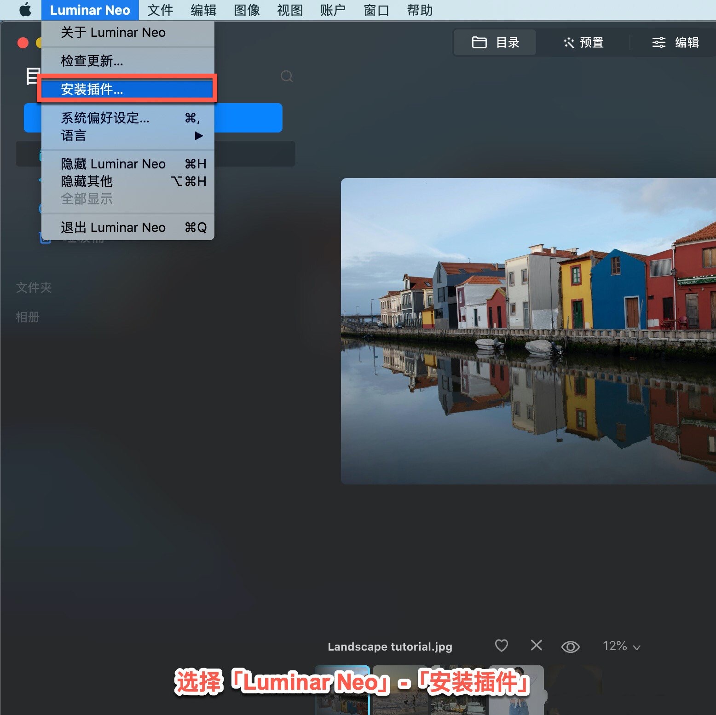Viewport: 716px width, 715px height.
Task: Open the Apple menu
Action: (x=25, y=10)
